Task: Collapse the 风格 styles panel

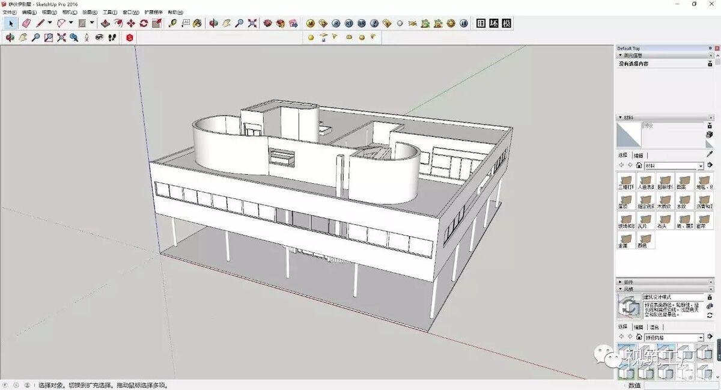Action: pos(620,289)
